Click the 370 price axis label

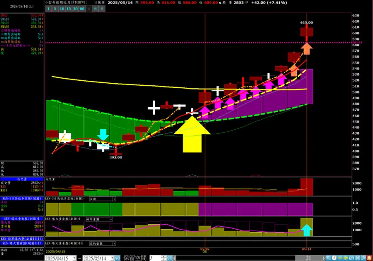tap(356, 169)
